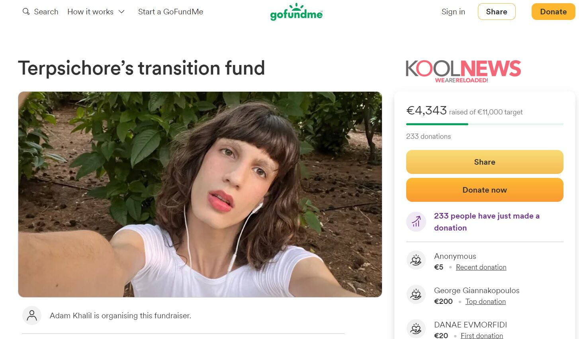
Task: Open the Recent donation link
Action: tap(481, 267)
